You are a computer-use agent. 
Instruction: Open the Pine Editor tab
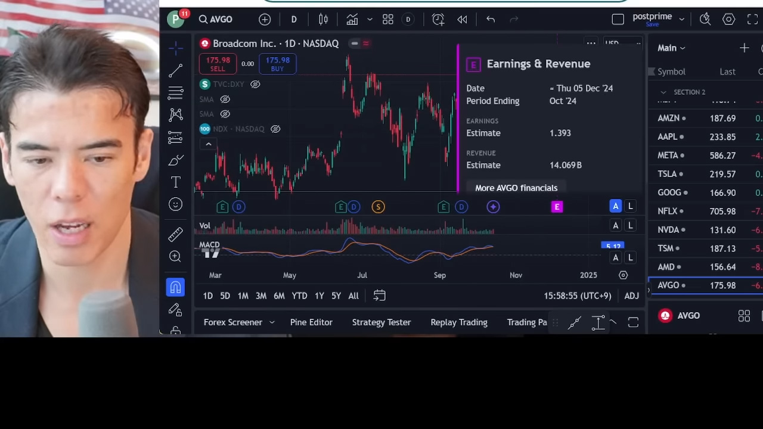tap(311, 322)
